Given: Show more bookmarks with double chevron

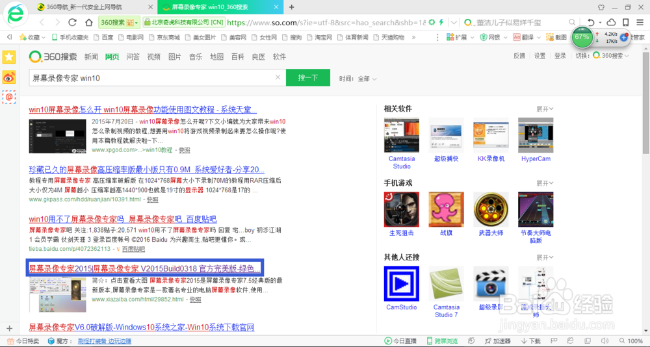Looking at the screenshot, I should click(x=413, y=37).
